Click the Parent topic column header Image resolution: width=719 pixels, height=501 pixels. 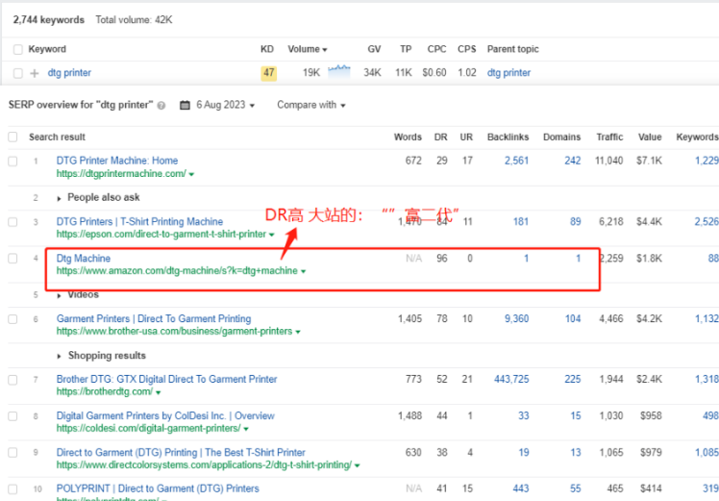tap(512, 49)
